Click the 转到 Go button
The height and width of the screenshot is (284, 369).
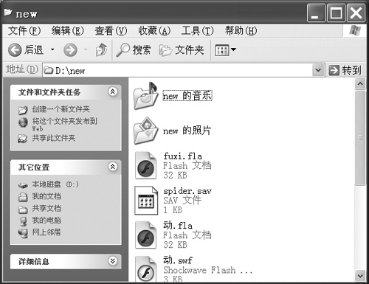pos(345,71)
